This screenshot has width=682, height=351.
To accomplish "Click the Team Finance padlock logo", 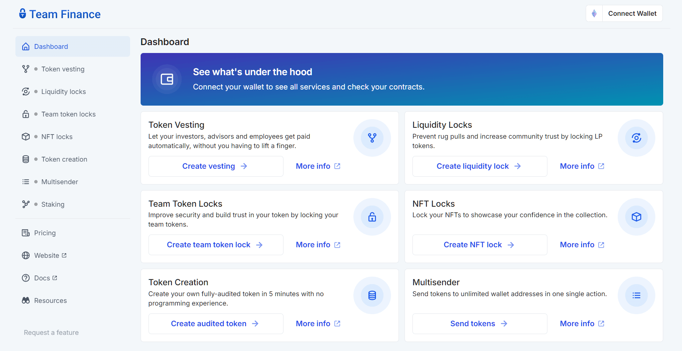I will [x=23, y=14].
